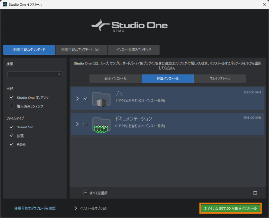Clear the search field with the x icon
Screen dimensions: 269x218
pyautogui.click(x=59, y=74)
